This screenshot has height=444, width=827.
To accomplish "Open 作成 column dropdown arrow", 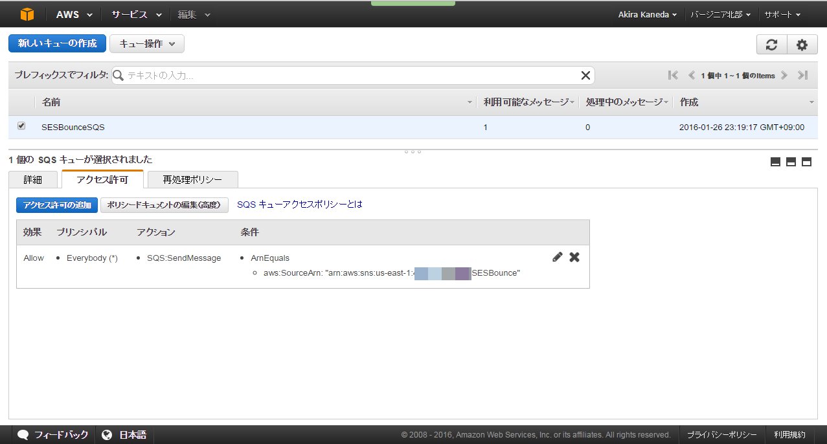I will [811, 103].
